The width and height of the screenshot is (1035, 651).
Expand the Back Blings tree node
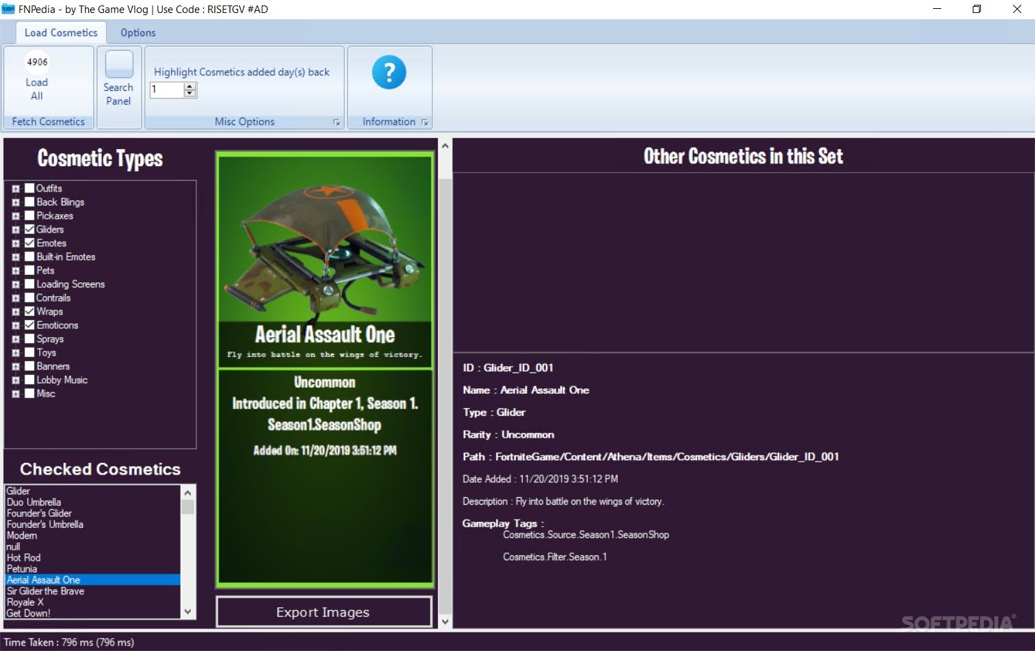tap(16, 202)
